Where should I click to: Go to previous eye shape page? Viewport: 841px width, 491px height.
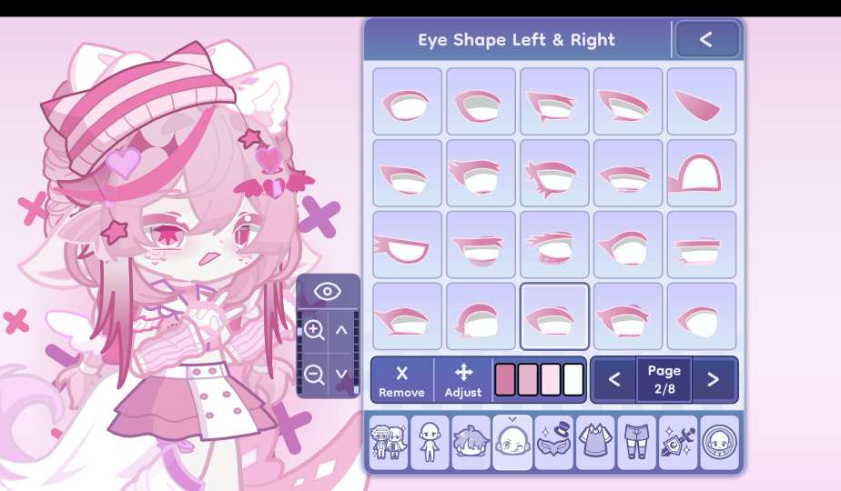pos(614,379)
